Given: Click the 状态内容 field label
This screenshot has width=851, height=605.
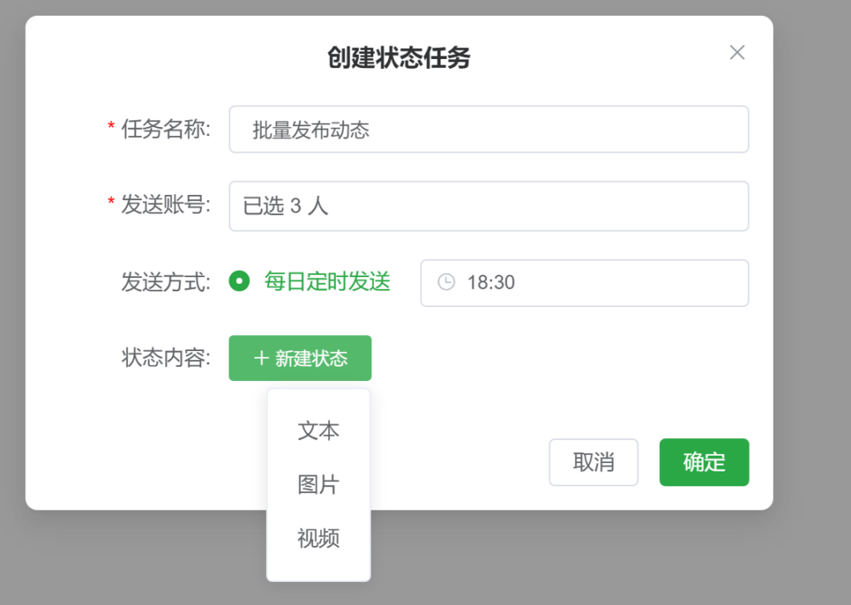Looking at the screenshot, I should [165, 358].
